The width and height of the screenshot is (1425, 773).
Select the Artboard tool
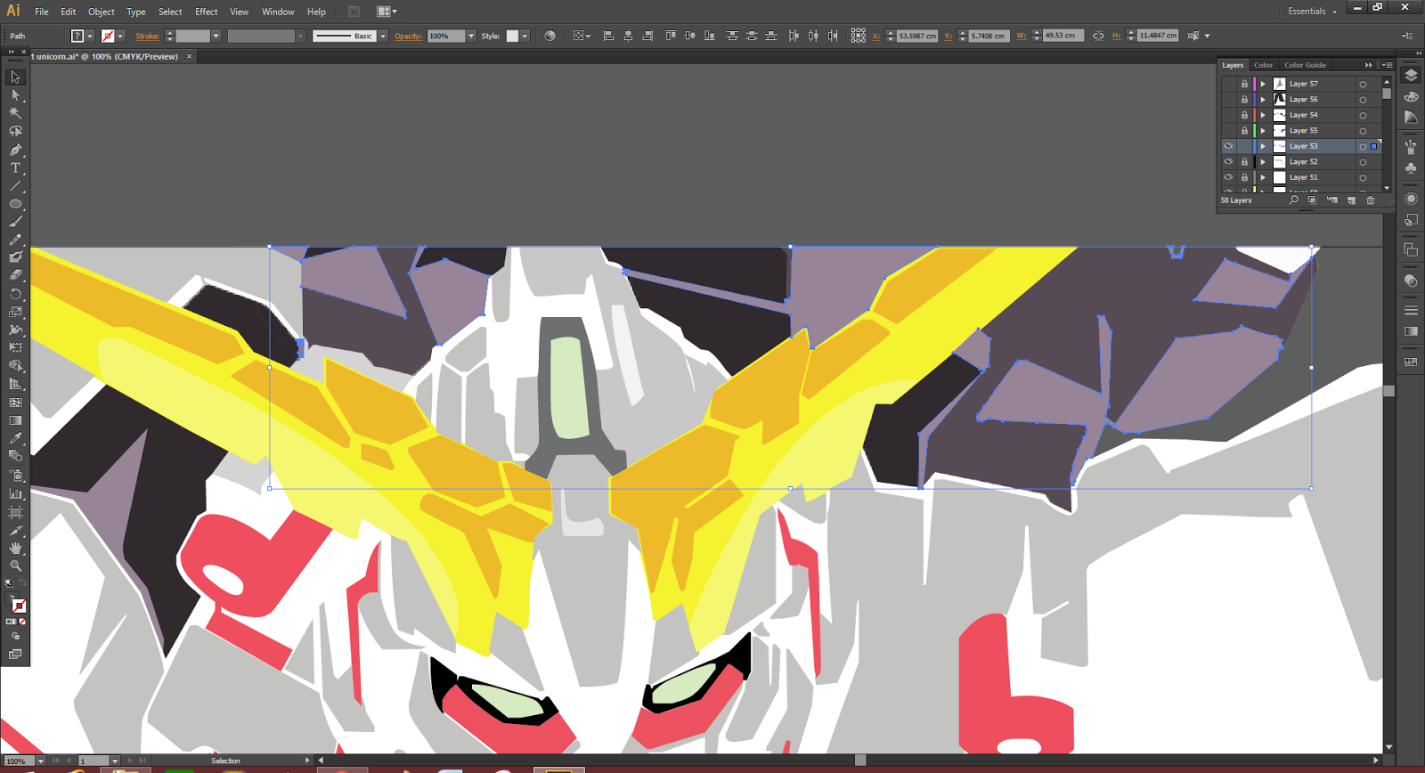pyautogui.click(x=15, y=512)
